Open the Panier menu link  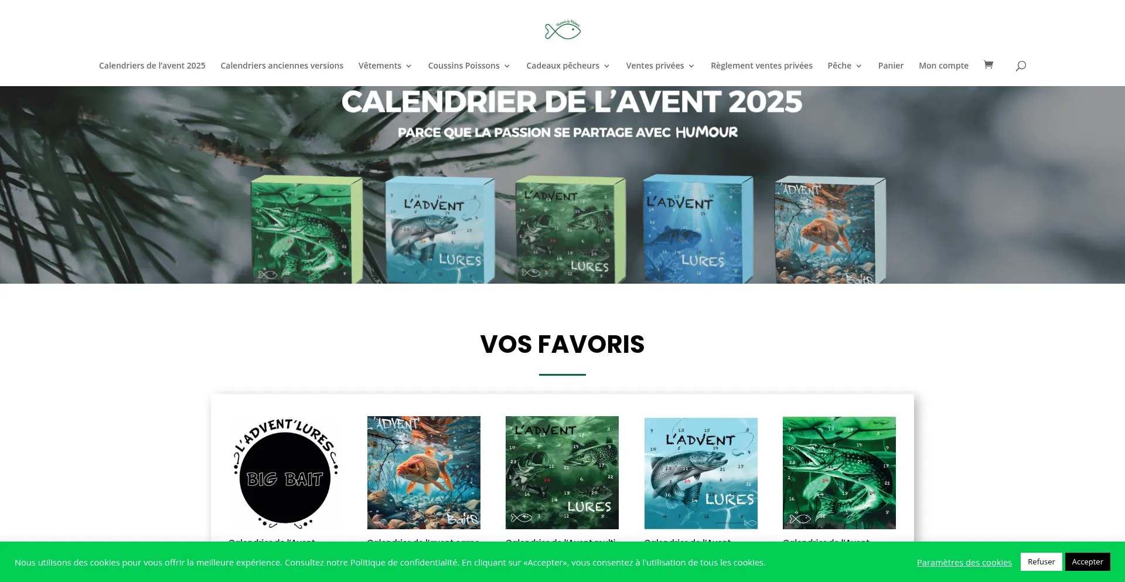[891, 66]
